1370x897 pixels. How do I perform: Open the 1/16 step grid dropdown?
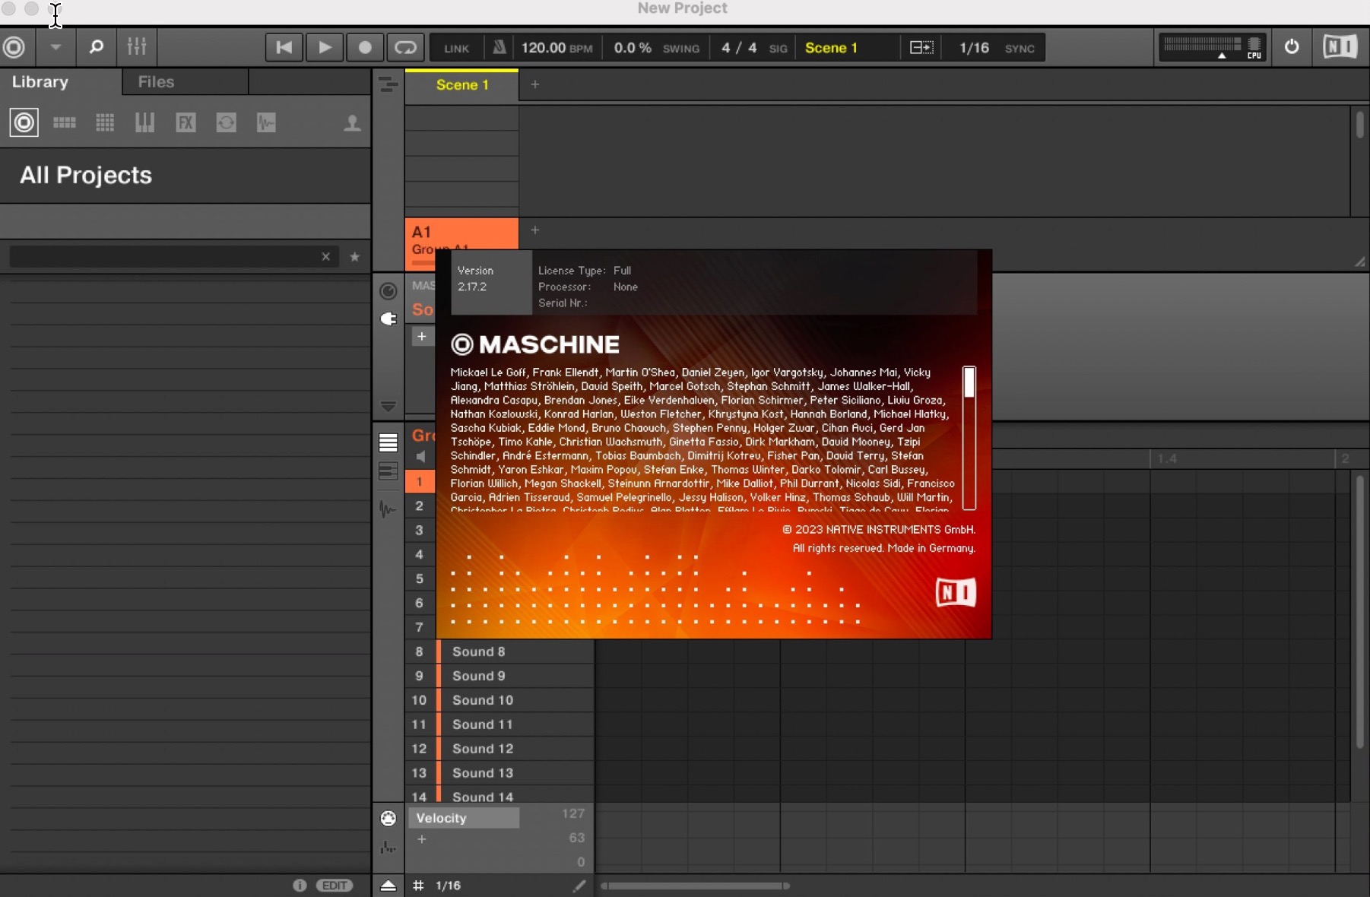point(448,886)
